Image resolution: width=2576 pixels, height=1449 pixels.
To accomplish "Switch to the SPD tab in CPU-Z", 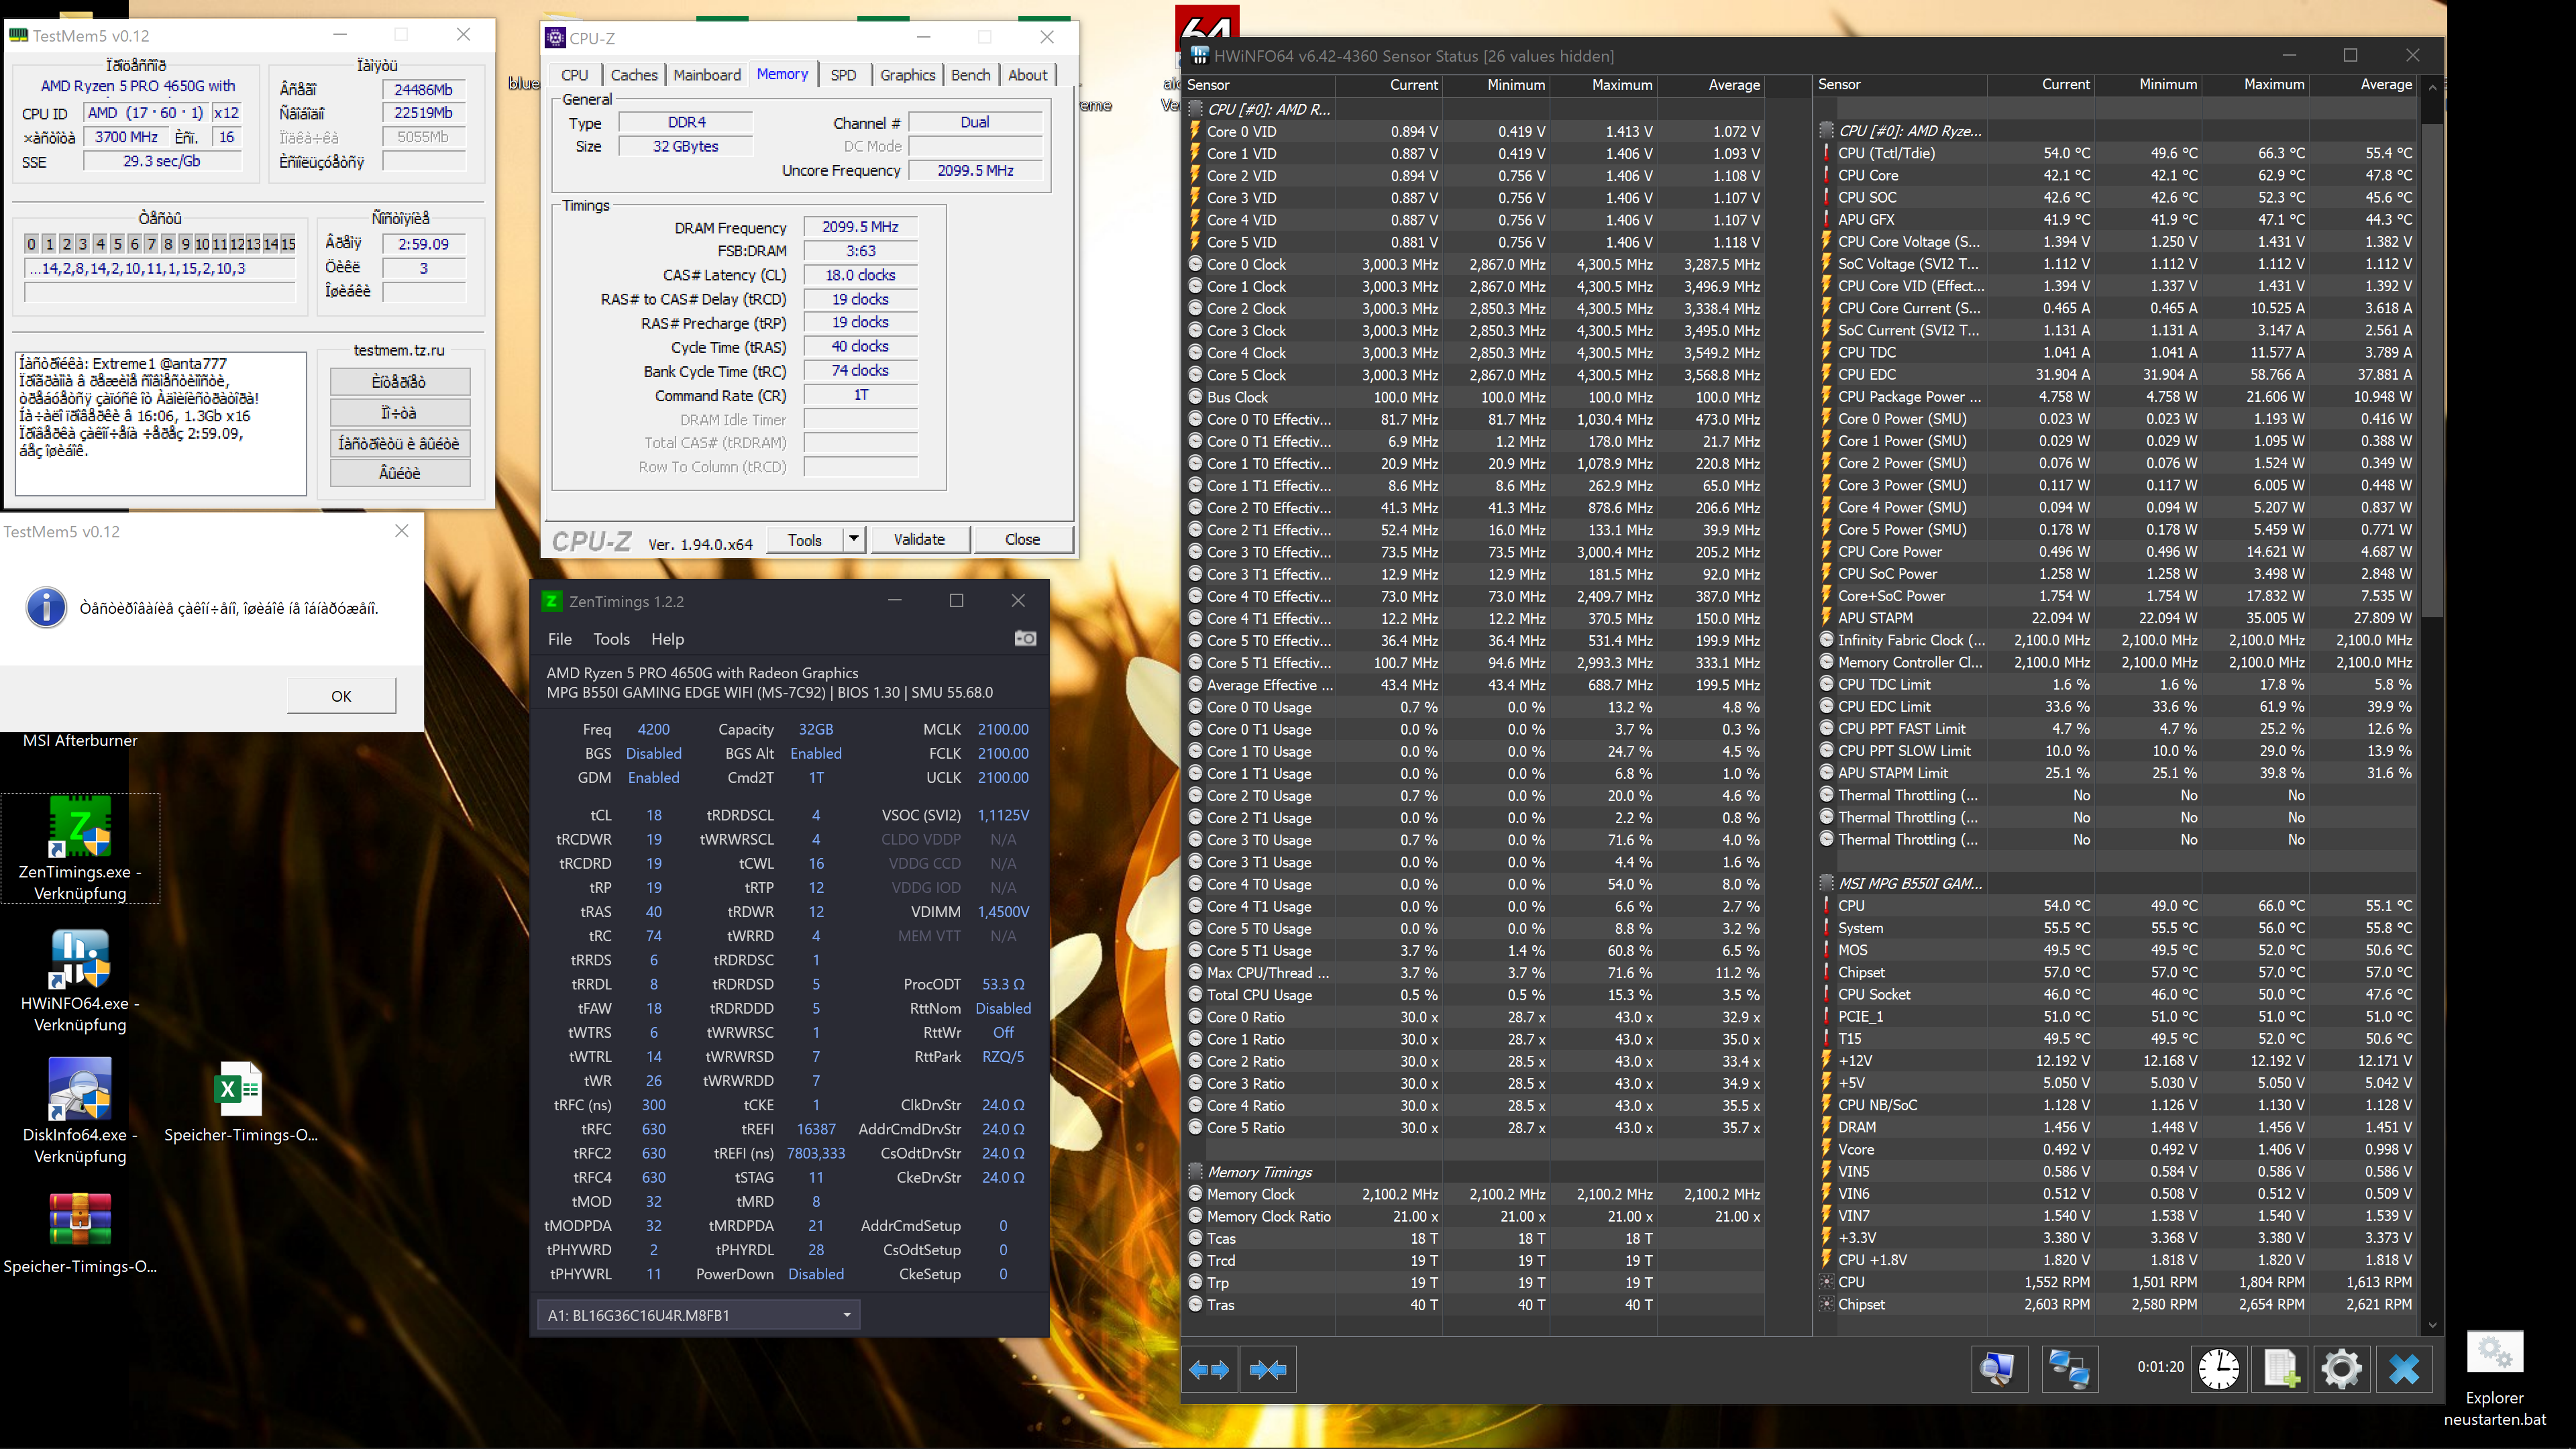I will (843, 75).
